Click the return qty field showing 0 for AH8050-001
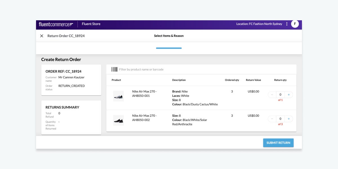The height and width of the screenshot is (169, 338). pos(280,94)
